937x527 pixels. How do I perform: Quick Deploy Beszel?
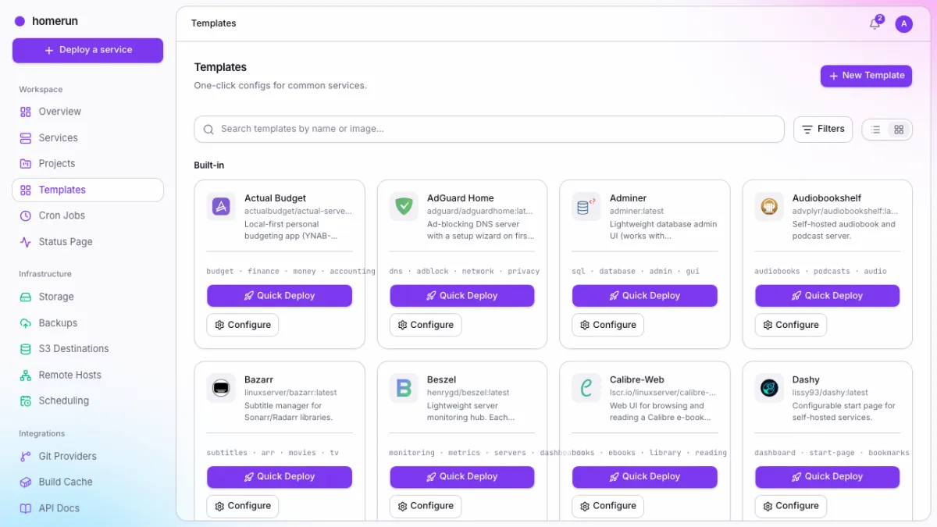click(x=462, y=477)
